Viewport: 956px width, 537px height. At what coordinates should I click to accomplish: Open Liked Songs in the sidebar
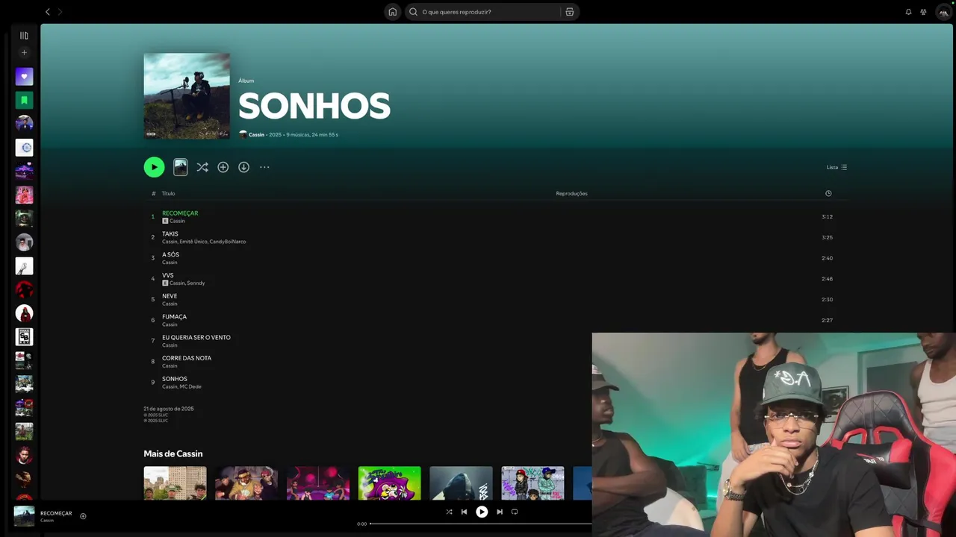point(24,76)
